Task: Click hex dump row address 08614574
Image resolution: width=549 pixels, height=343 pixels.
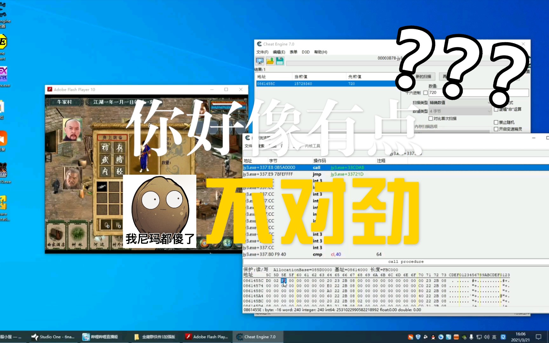Action: point(253,286)
